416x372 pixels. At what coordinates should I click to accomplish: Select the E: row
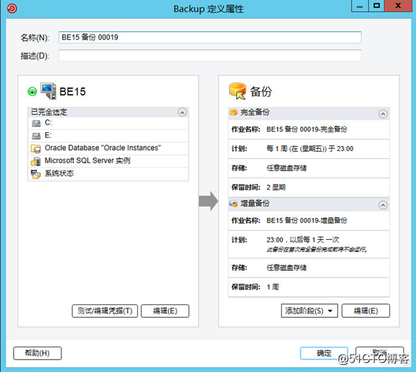pyautogui.click(x=108, y=136)
